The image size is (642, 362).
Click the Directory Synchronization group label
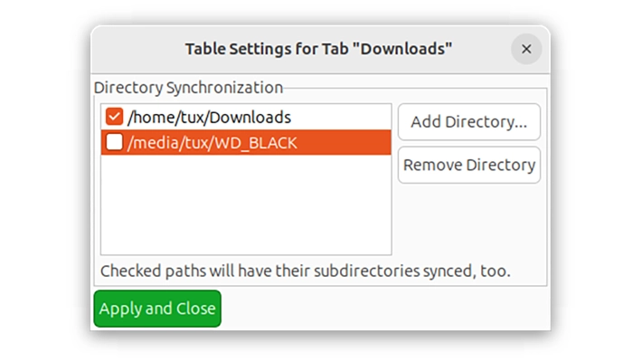click(x=188, y=87)
